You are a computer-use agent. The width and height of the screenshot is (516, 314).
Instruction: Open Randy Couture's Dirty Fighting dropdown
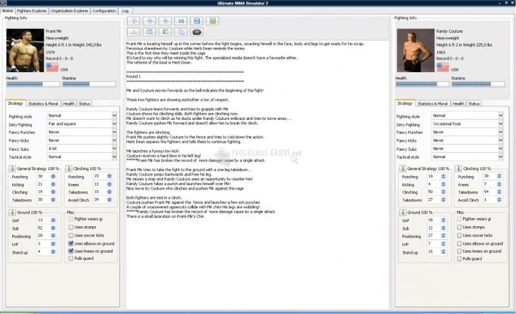[501, 124]
